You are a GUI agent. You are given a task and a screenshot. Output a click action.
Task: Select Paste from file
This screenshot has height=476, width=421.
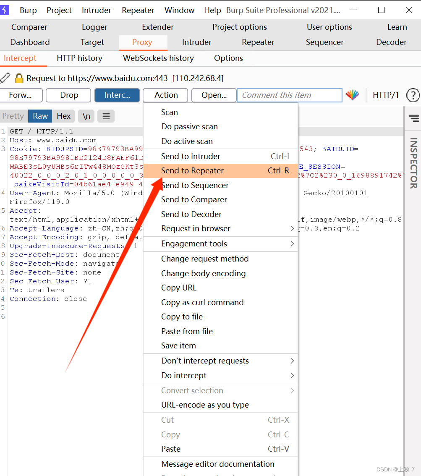220,332
